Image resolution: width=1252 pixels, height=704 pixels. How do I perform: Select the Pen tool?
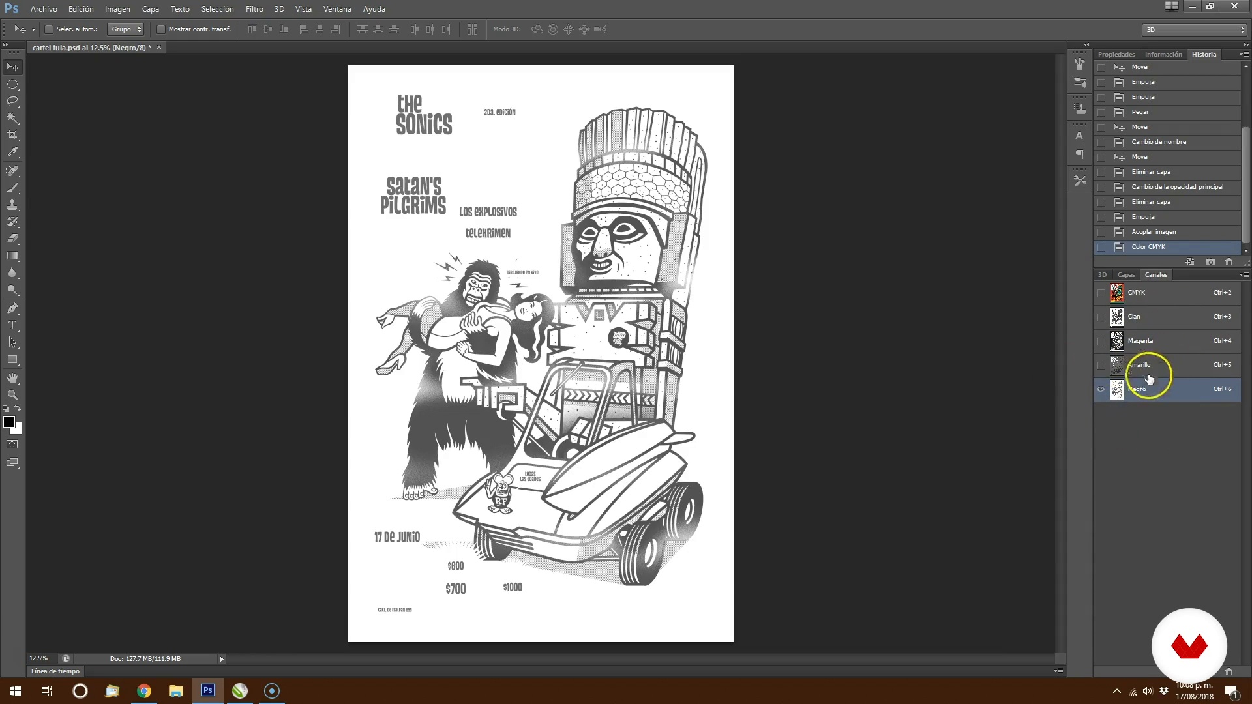point(12,308)
